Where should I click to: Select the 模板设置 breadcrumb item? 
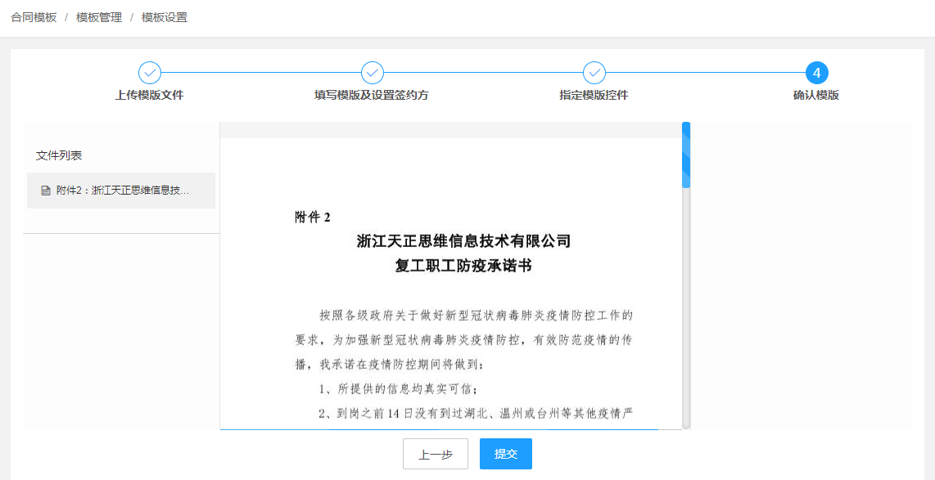[x=165, y=17]
